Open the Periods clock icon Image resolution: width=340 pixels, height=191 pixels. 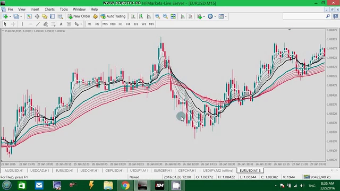pos(210,16)
